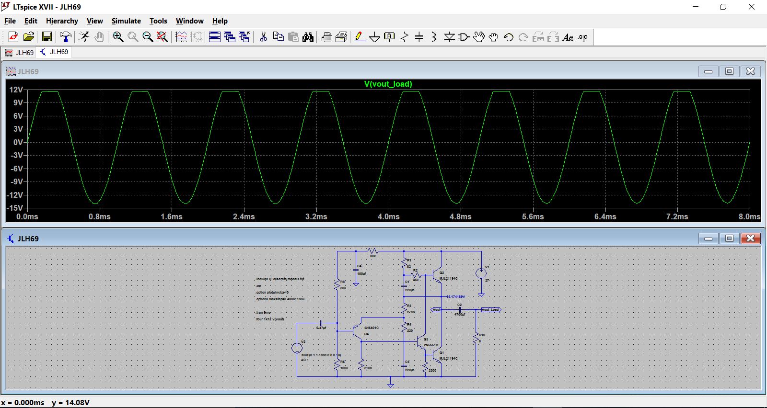Click the V1 voltage source in schematic

481,273
